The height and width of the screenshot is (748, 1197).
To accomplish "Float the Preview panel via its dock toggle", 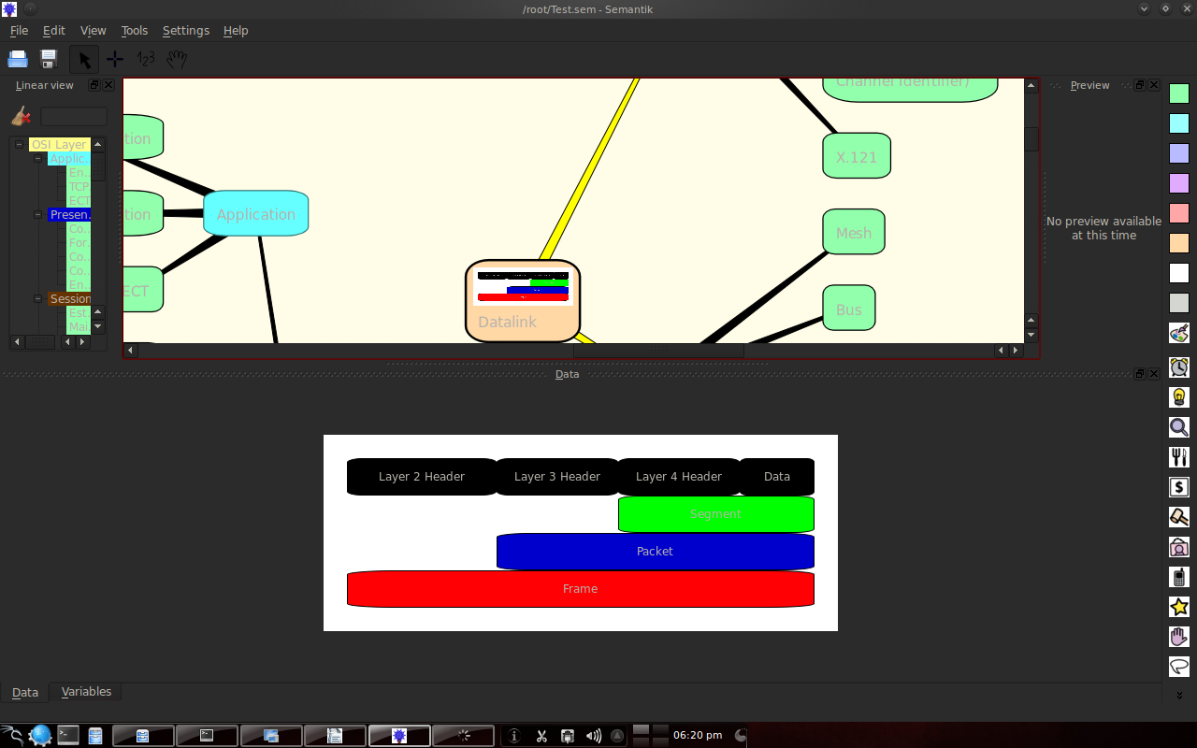I will click(x=1139, y=84).
